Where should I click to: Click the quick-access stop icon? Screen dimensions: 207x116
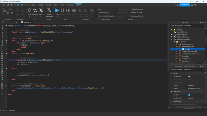22,5
